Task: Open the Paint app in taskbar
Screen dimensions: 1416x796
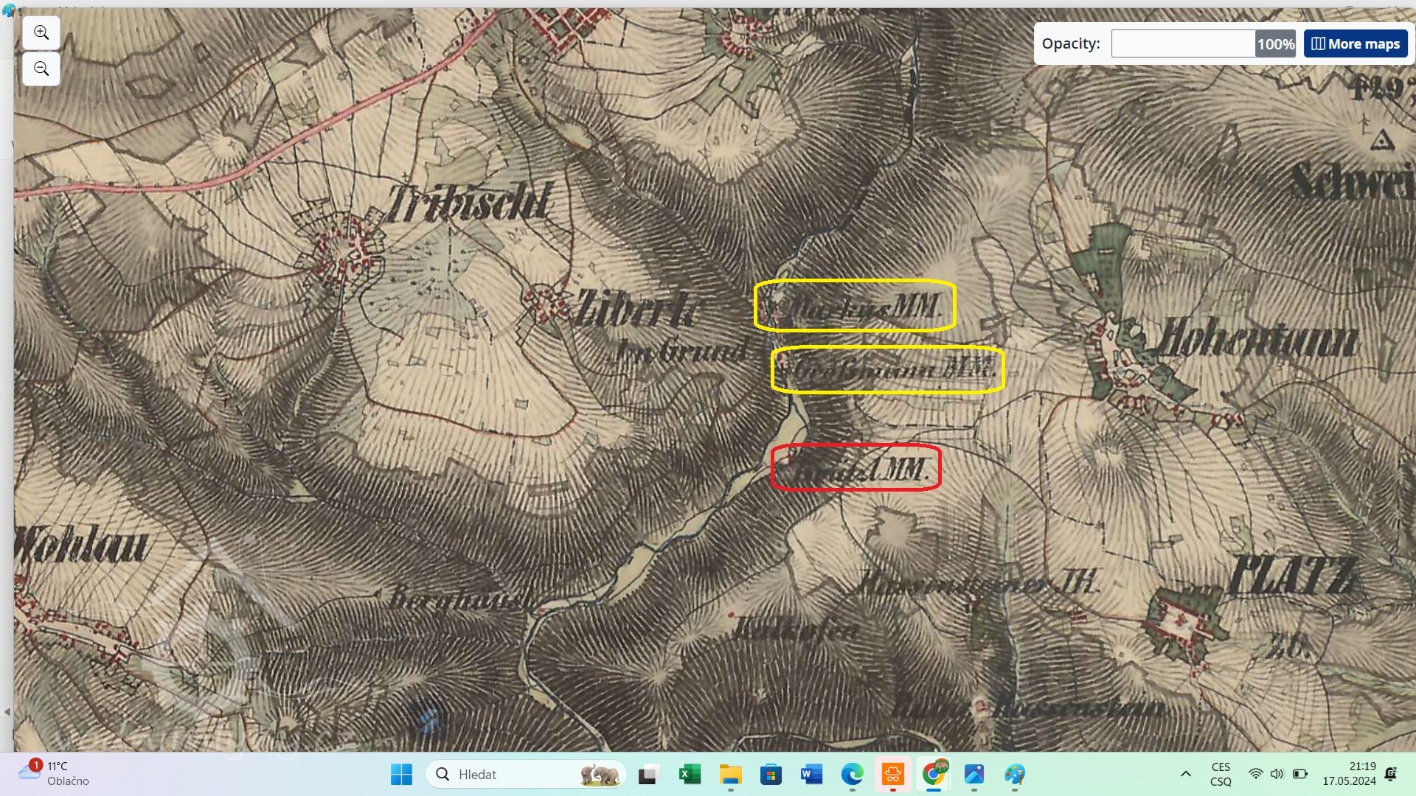Action: (1015, 775)
